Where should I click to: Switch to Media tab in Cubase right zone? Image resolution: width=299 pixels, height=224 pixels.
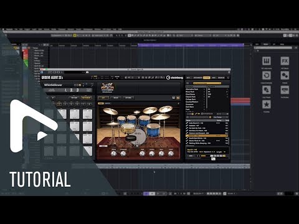266,44
